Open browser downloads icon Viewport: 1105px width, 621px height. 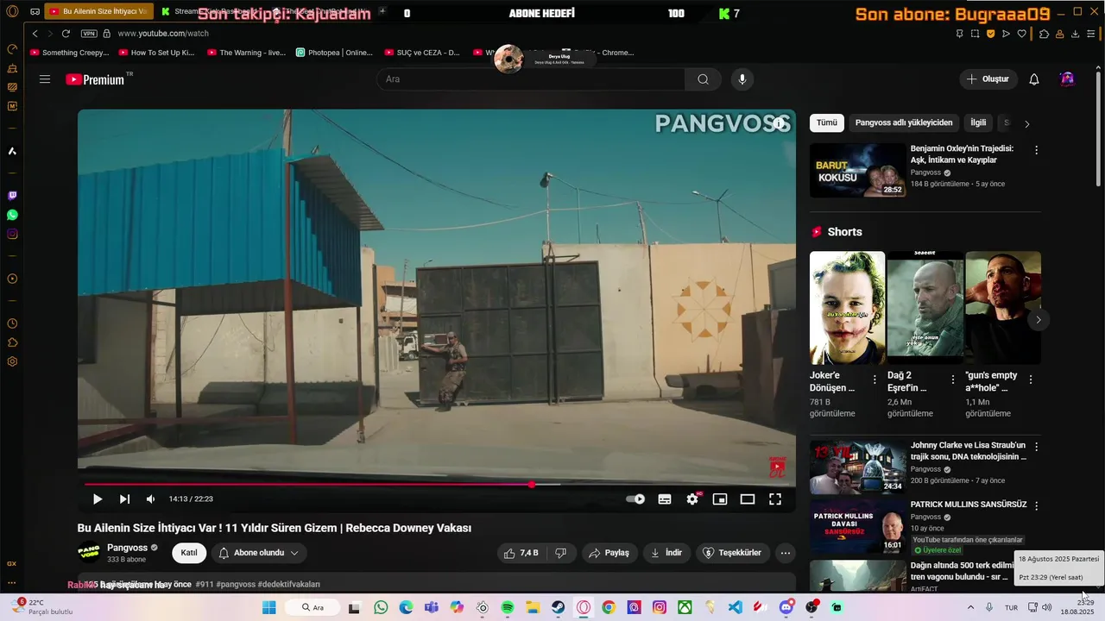click(1076, 34)
